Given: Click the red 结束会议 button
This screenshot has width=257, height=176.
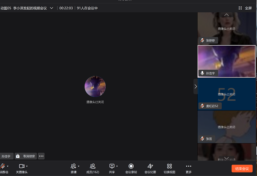Looking at the screenshot, I should (x=242, y=169).
